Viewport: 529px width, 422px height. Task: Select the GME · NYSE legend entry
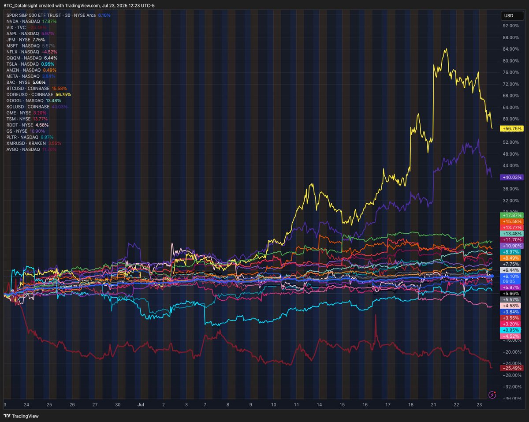(26, 113)
